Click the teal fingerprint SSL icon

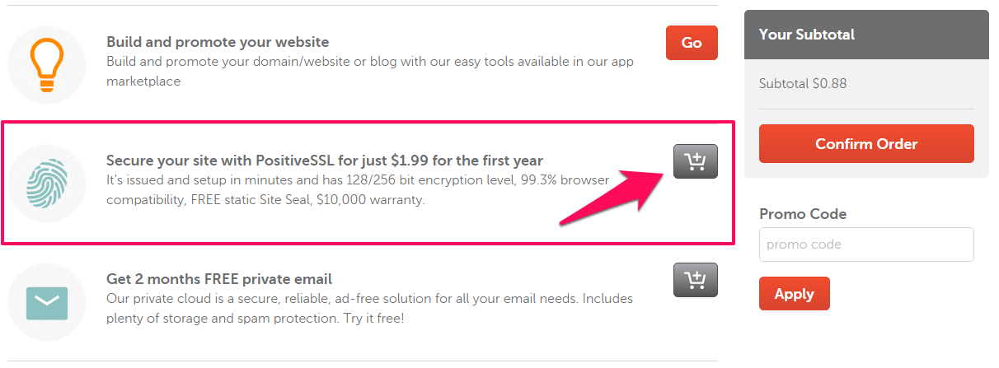pyautogui.click(x=47, y=183)
